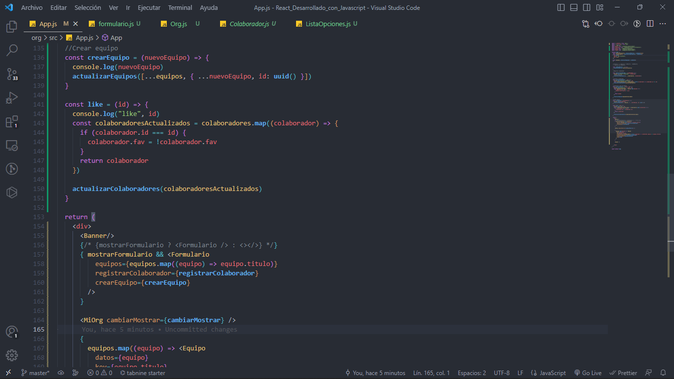Toggle secondary side bar layout icon
Screen dimensions: 674x379
(587, 7)
